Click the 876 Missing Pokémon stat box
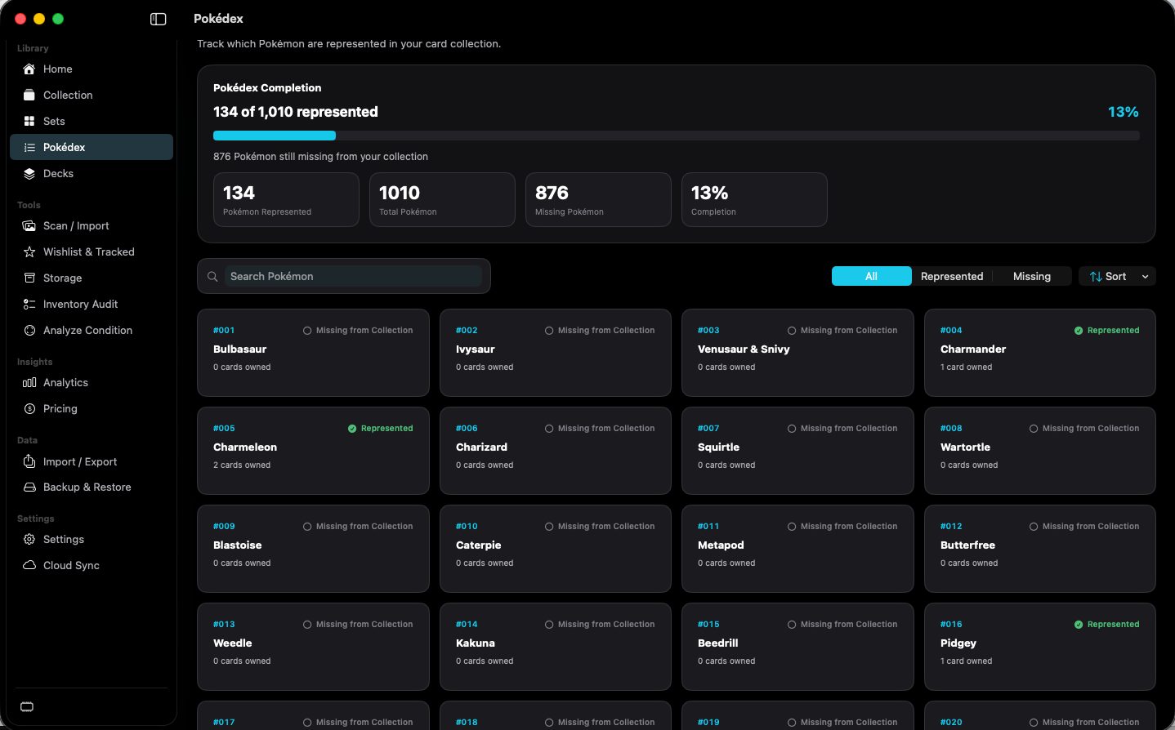The width and height of the screenshot is (1175, 730). [598, 200]
